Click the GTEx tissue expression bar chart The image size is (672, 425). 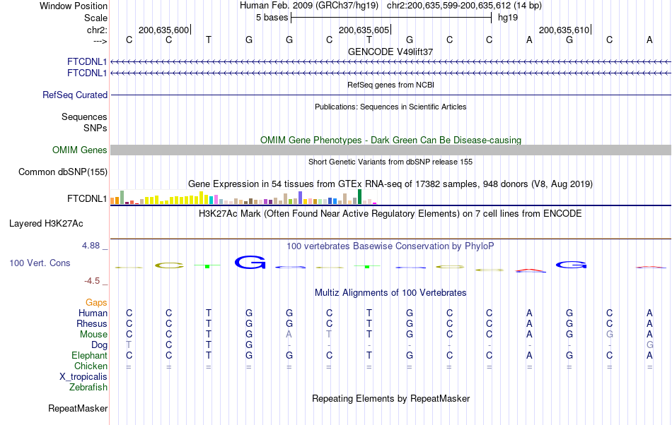243,197
